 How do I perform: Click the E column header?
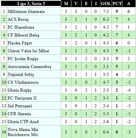(86, 4)
